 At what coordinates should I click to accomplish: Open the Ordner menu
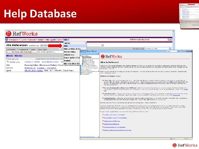coord(41,40)
